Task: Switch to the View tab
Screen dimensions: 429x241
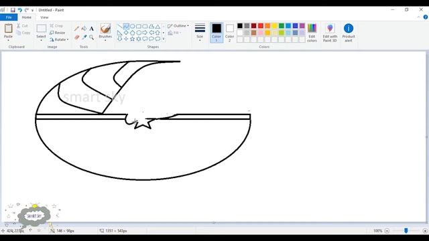Action: [x=44, y=17]
